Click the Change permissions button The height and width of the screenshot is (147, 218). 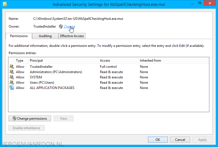[x=30, y=118]
